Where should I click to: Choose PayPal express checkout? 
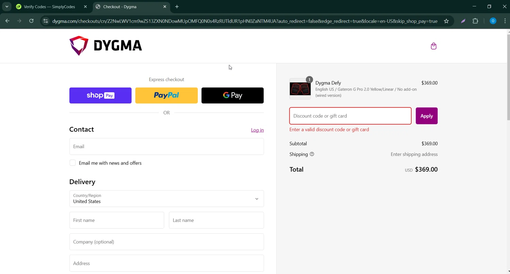(167, 96)
